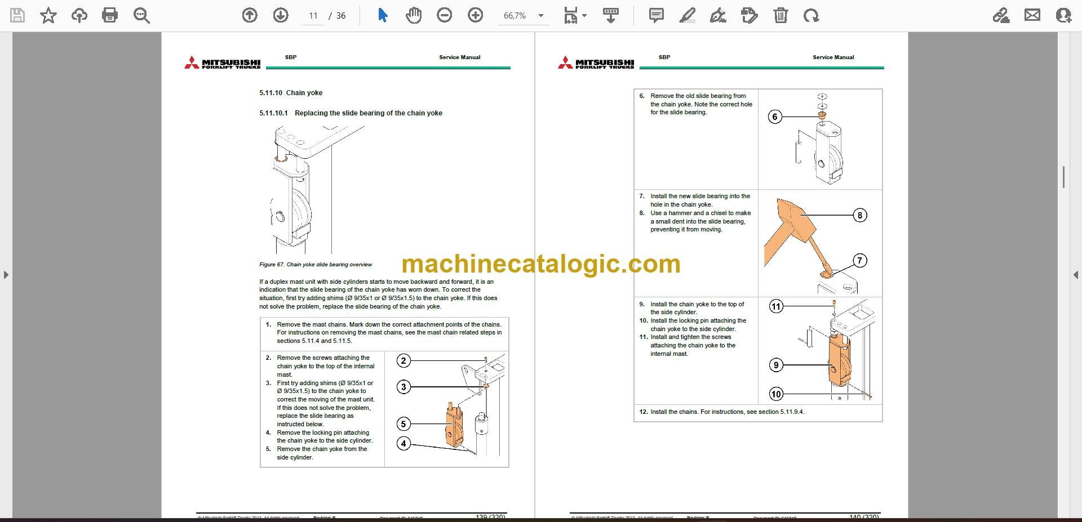Click the add user share icon

pyautogui.click(x=1063, y=16)
